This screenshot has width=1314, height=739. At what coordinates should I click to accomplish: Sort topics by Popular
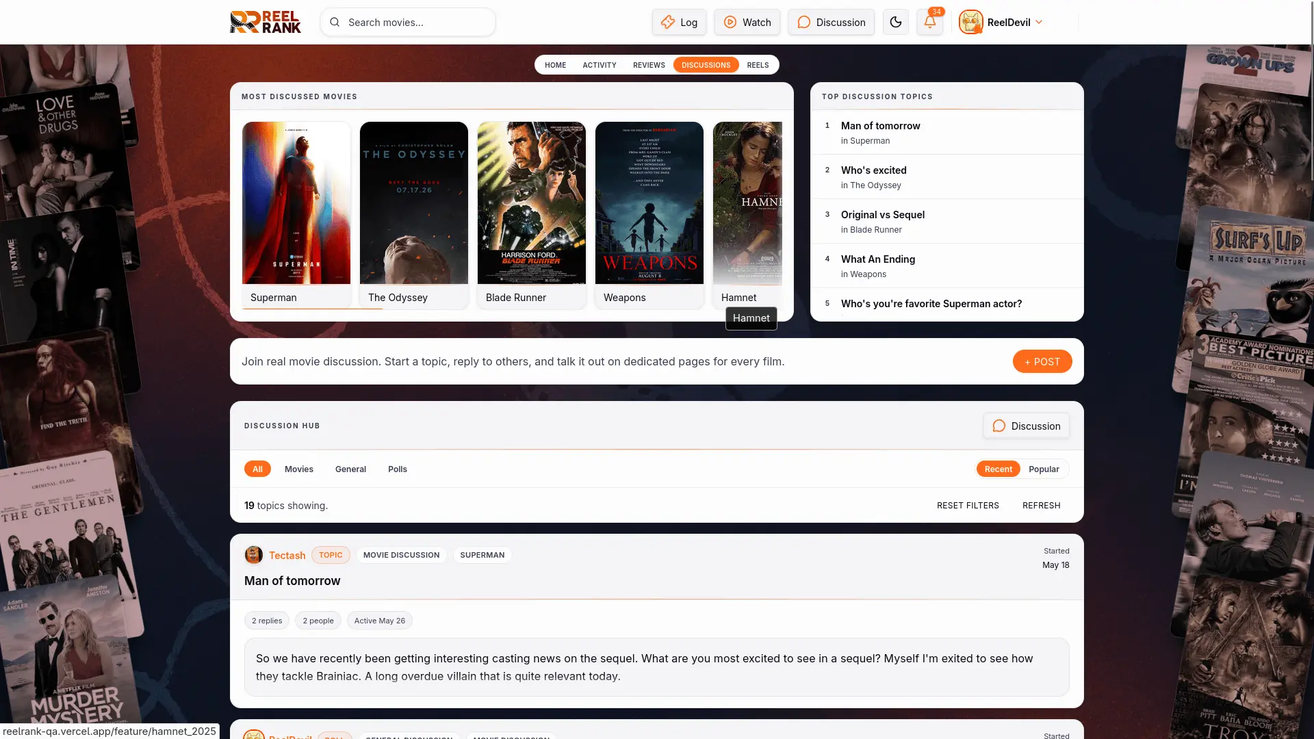pyautogui.click(x=1044, y=469)
